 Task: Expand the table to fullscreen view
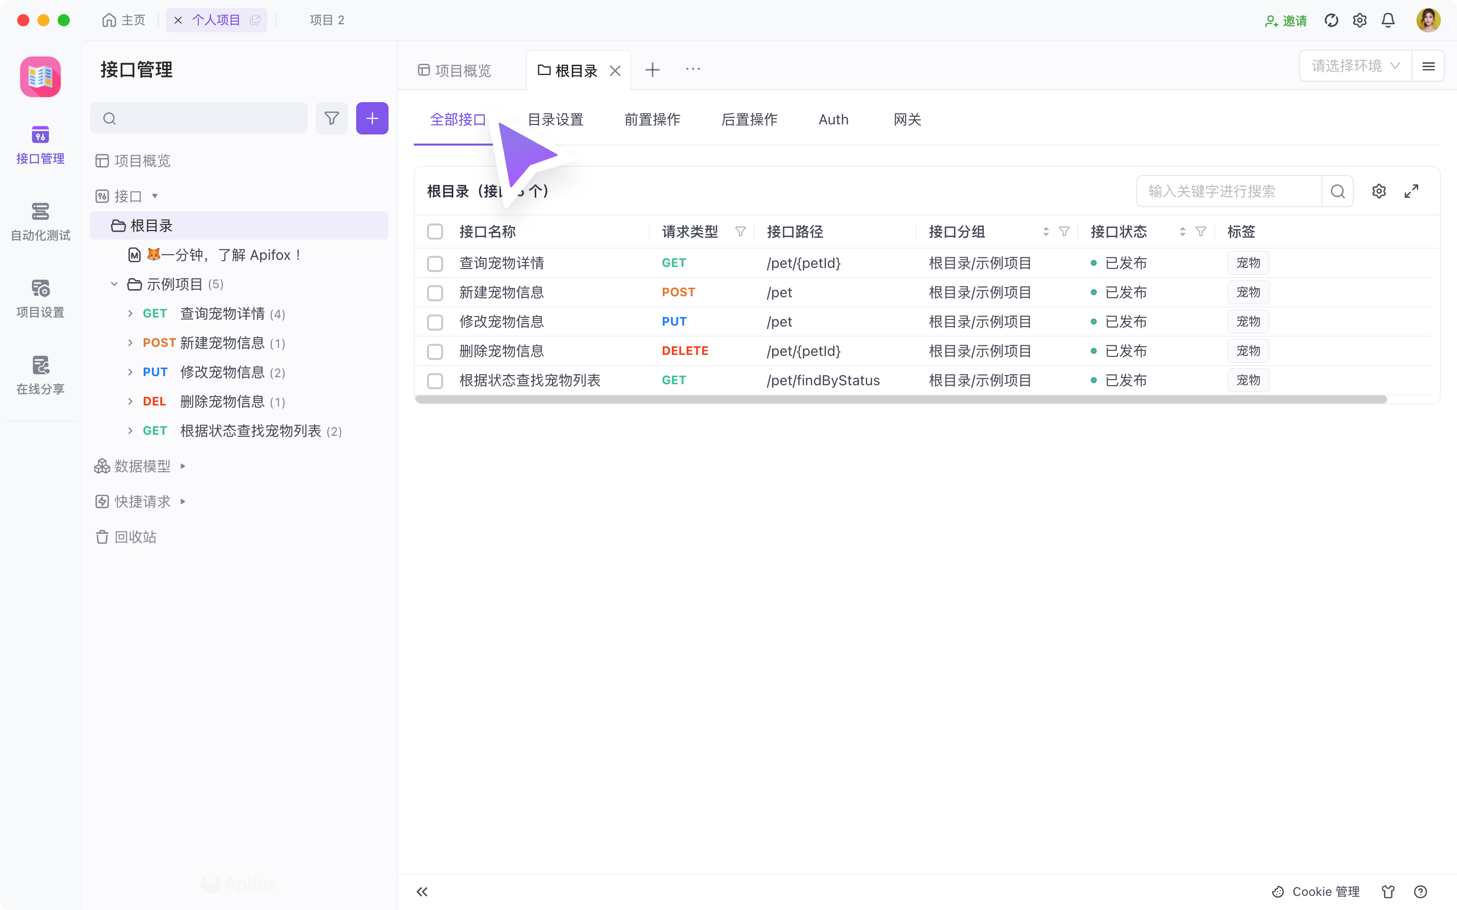click(x=1412, y=191)
